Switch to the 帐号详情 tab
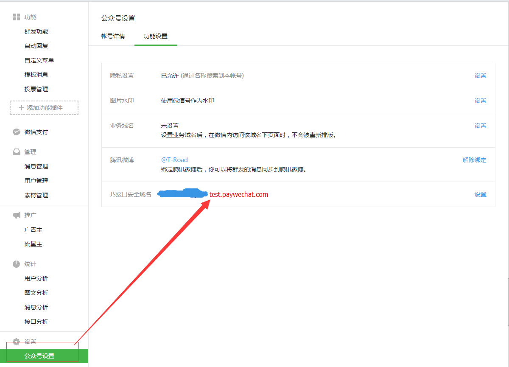This screenshot has width=509, height=367. [x=113, y=36]
